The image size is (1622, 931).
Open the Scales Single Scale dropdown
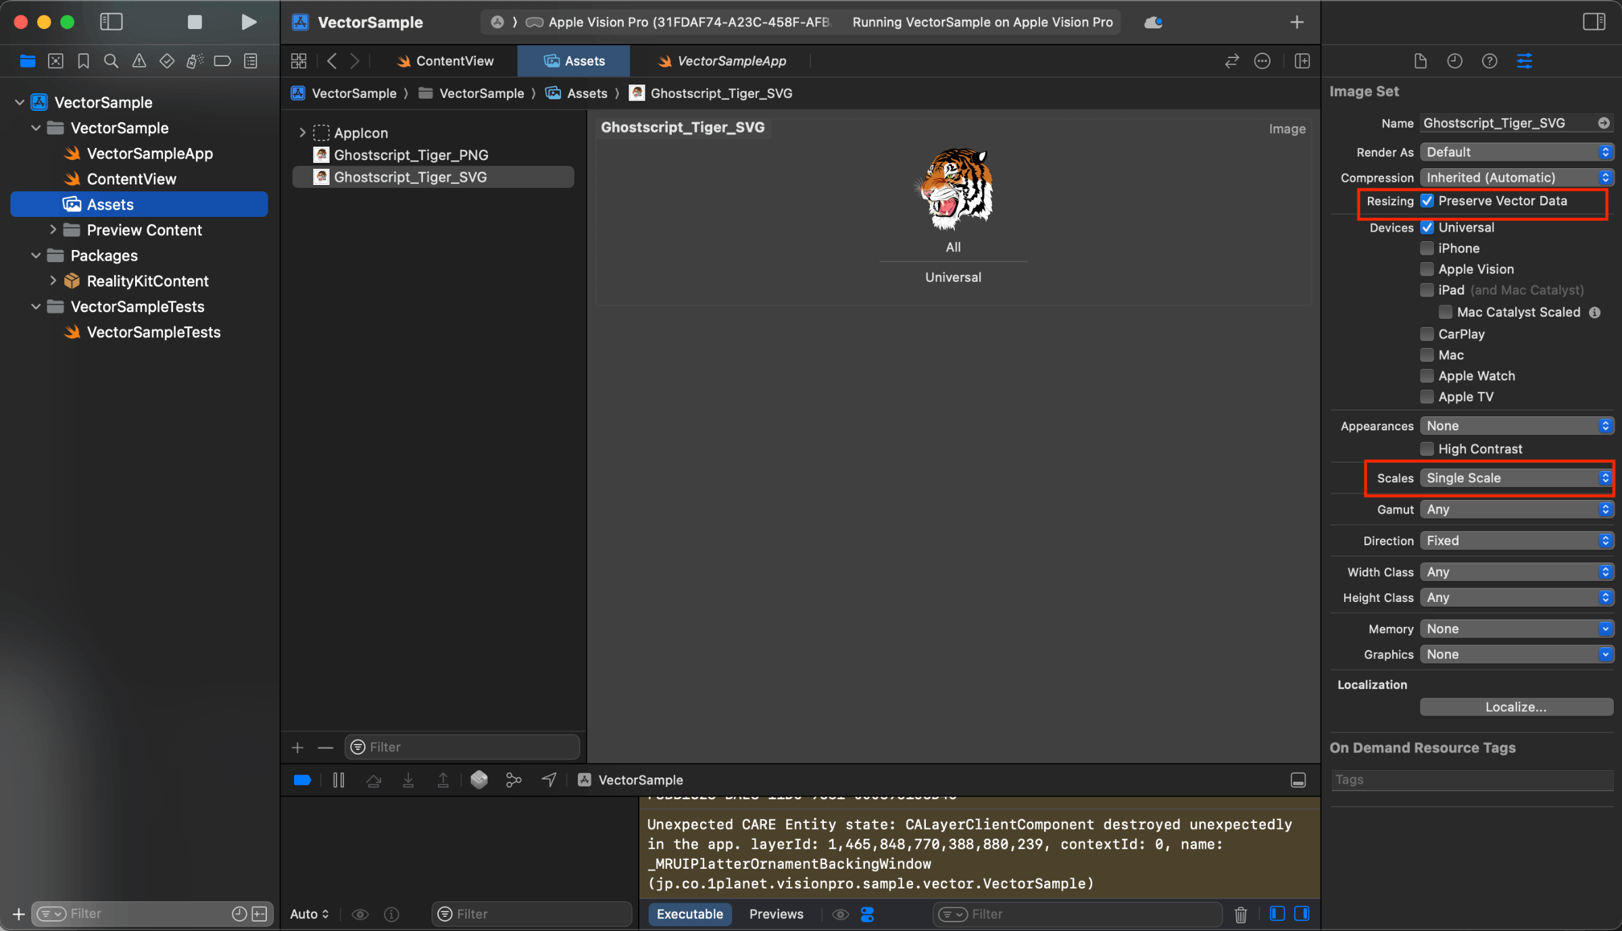(1517, 478)
